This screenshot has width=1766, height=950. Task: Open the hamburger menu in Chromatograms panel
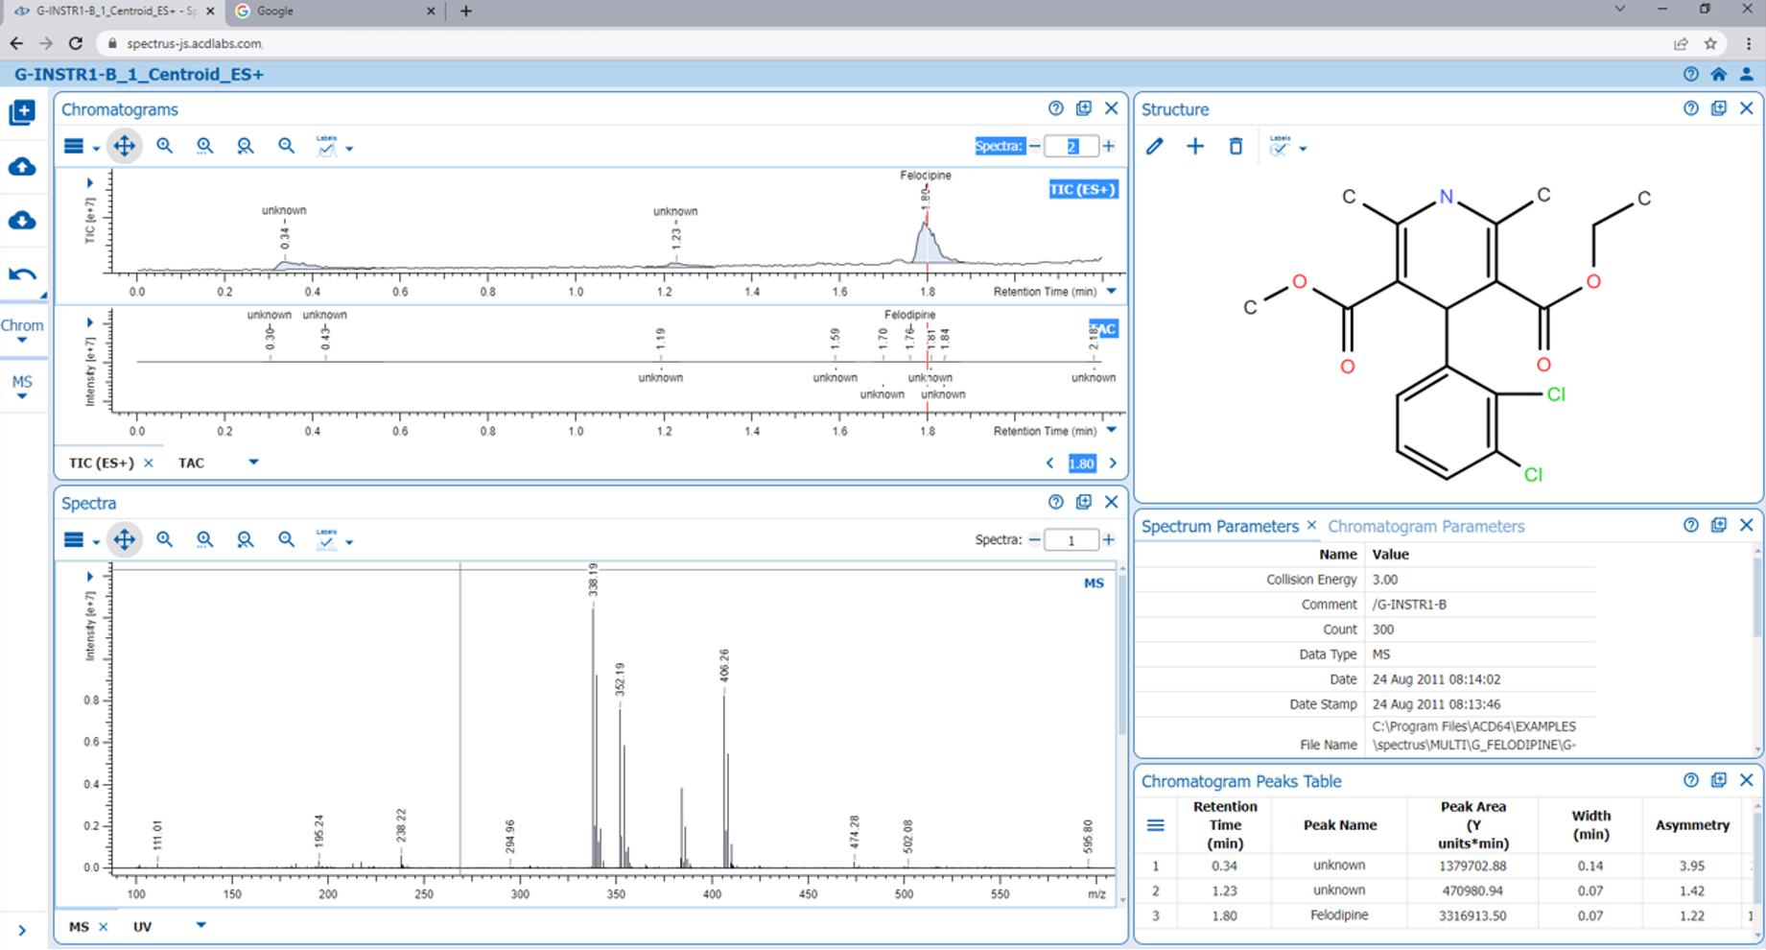pos(75,146)
